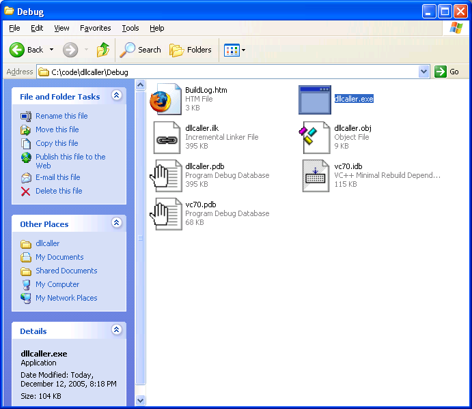Expand the address bar dropdown arrow
The height and width of the screenshot is (409, 472).
coord(424,72)
